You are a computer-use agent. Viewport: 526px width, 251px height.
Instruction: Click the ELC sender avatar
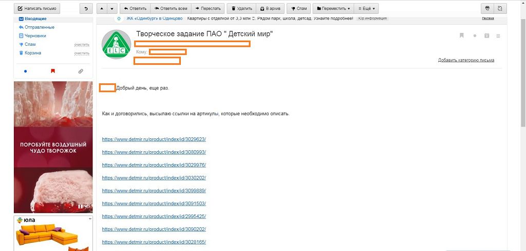(117, 44)
